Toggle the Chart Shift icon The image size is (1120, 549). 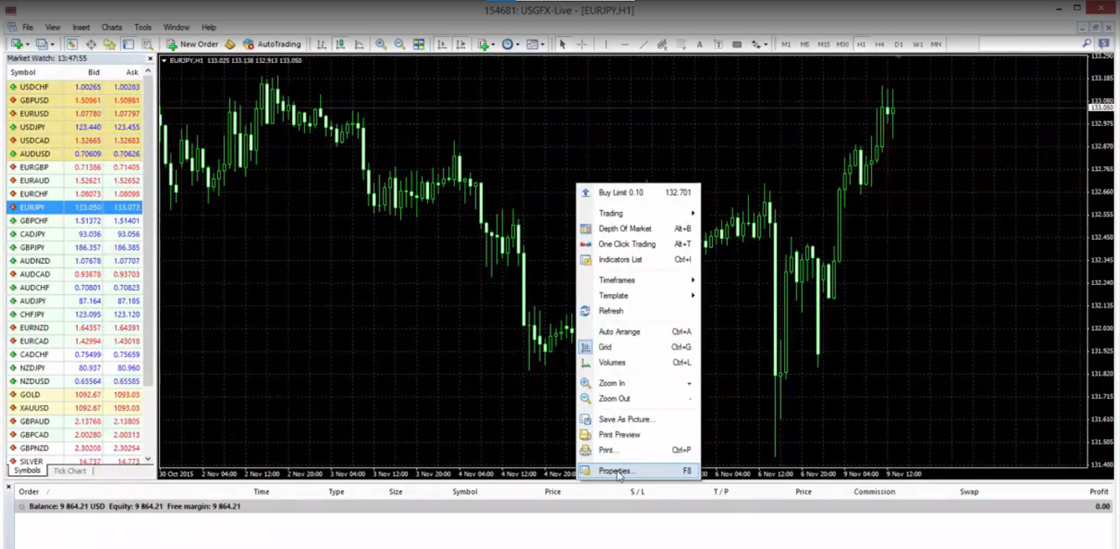point(461,44)
